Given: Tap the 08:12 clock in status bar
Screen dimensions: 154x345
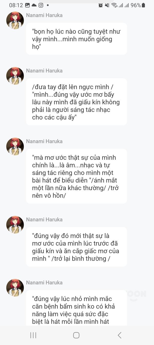Looking at the screenshot, I should (x=16, y=5).
